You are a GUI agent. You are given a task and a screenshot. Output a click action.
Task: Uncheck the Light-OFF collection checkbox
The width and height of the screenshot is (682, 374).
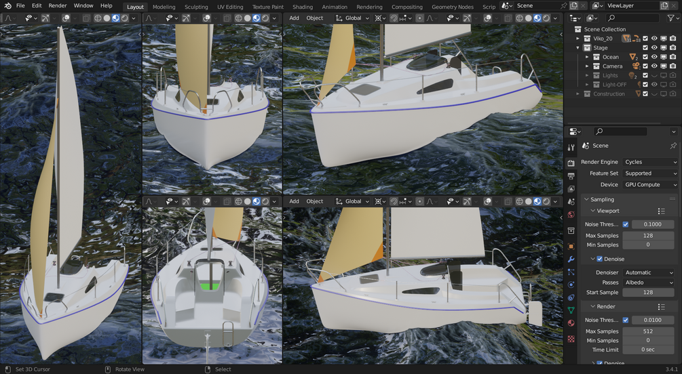coord(645,85)
